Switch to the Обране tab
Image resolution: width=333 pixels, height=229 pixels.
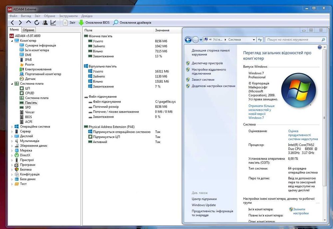point(28,30)
